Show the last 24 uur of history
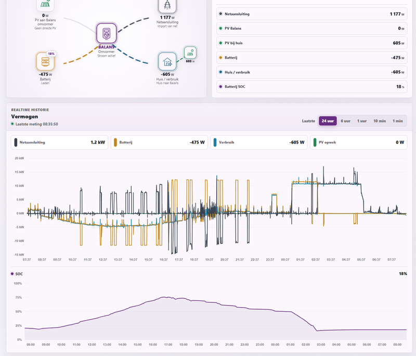 pyautogui.click(x=328, y=121)
